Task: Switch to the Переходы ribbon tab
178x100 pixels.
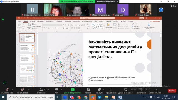Action: coord(59,21)
